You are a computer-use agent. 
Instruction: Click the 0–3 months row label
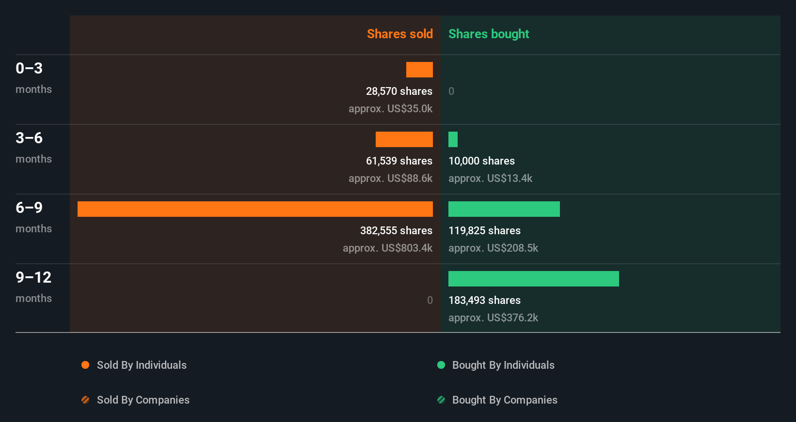coord(33,78)
